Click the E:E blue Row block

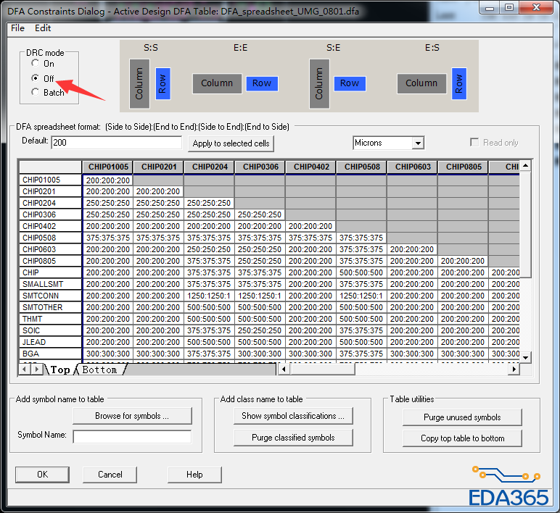(x=262, y=83)
